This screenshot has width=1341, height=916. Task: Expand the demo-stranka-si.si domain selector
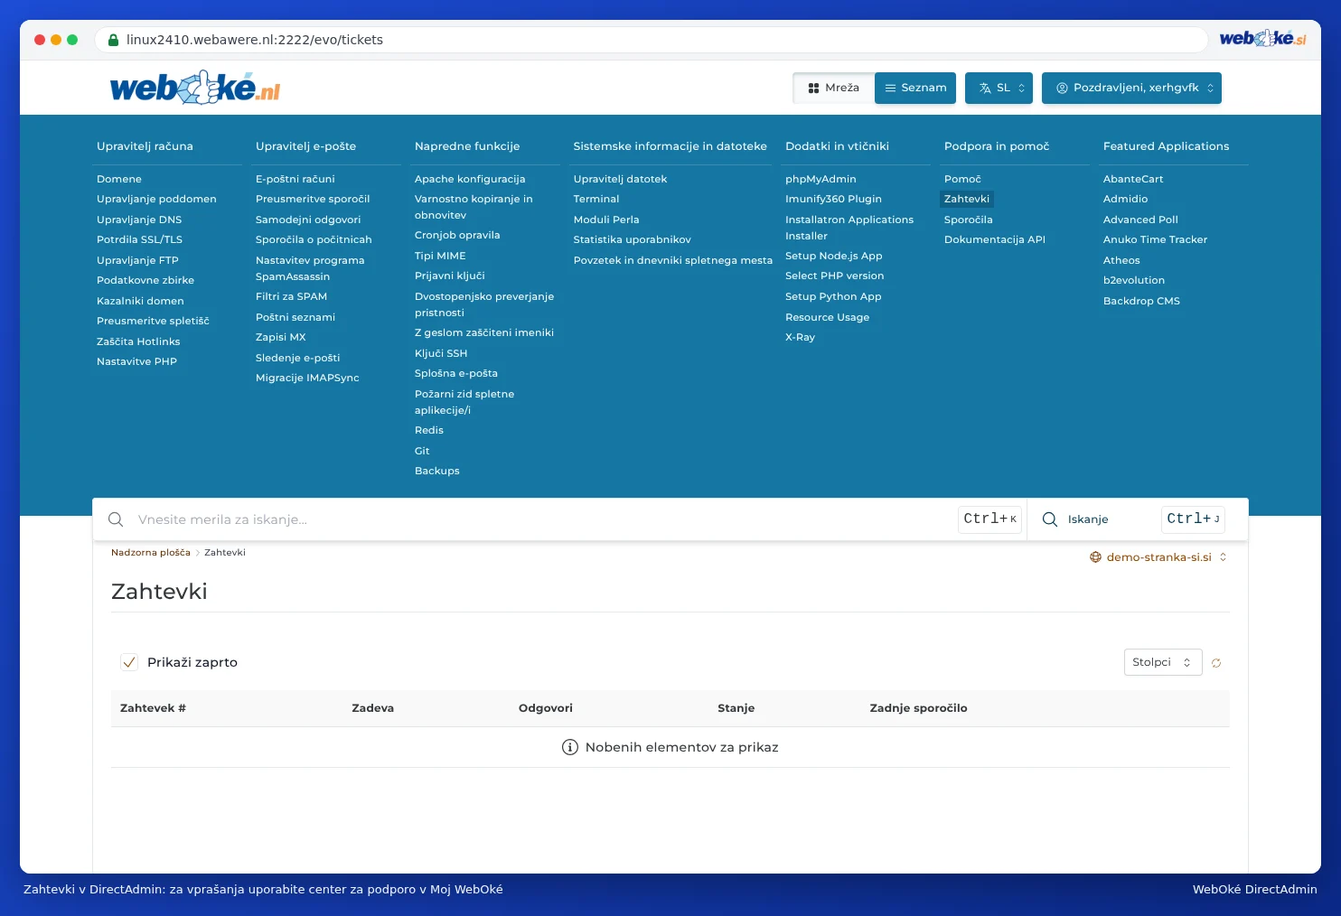click(x=1158, y=557)
